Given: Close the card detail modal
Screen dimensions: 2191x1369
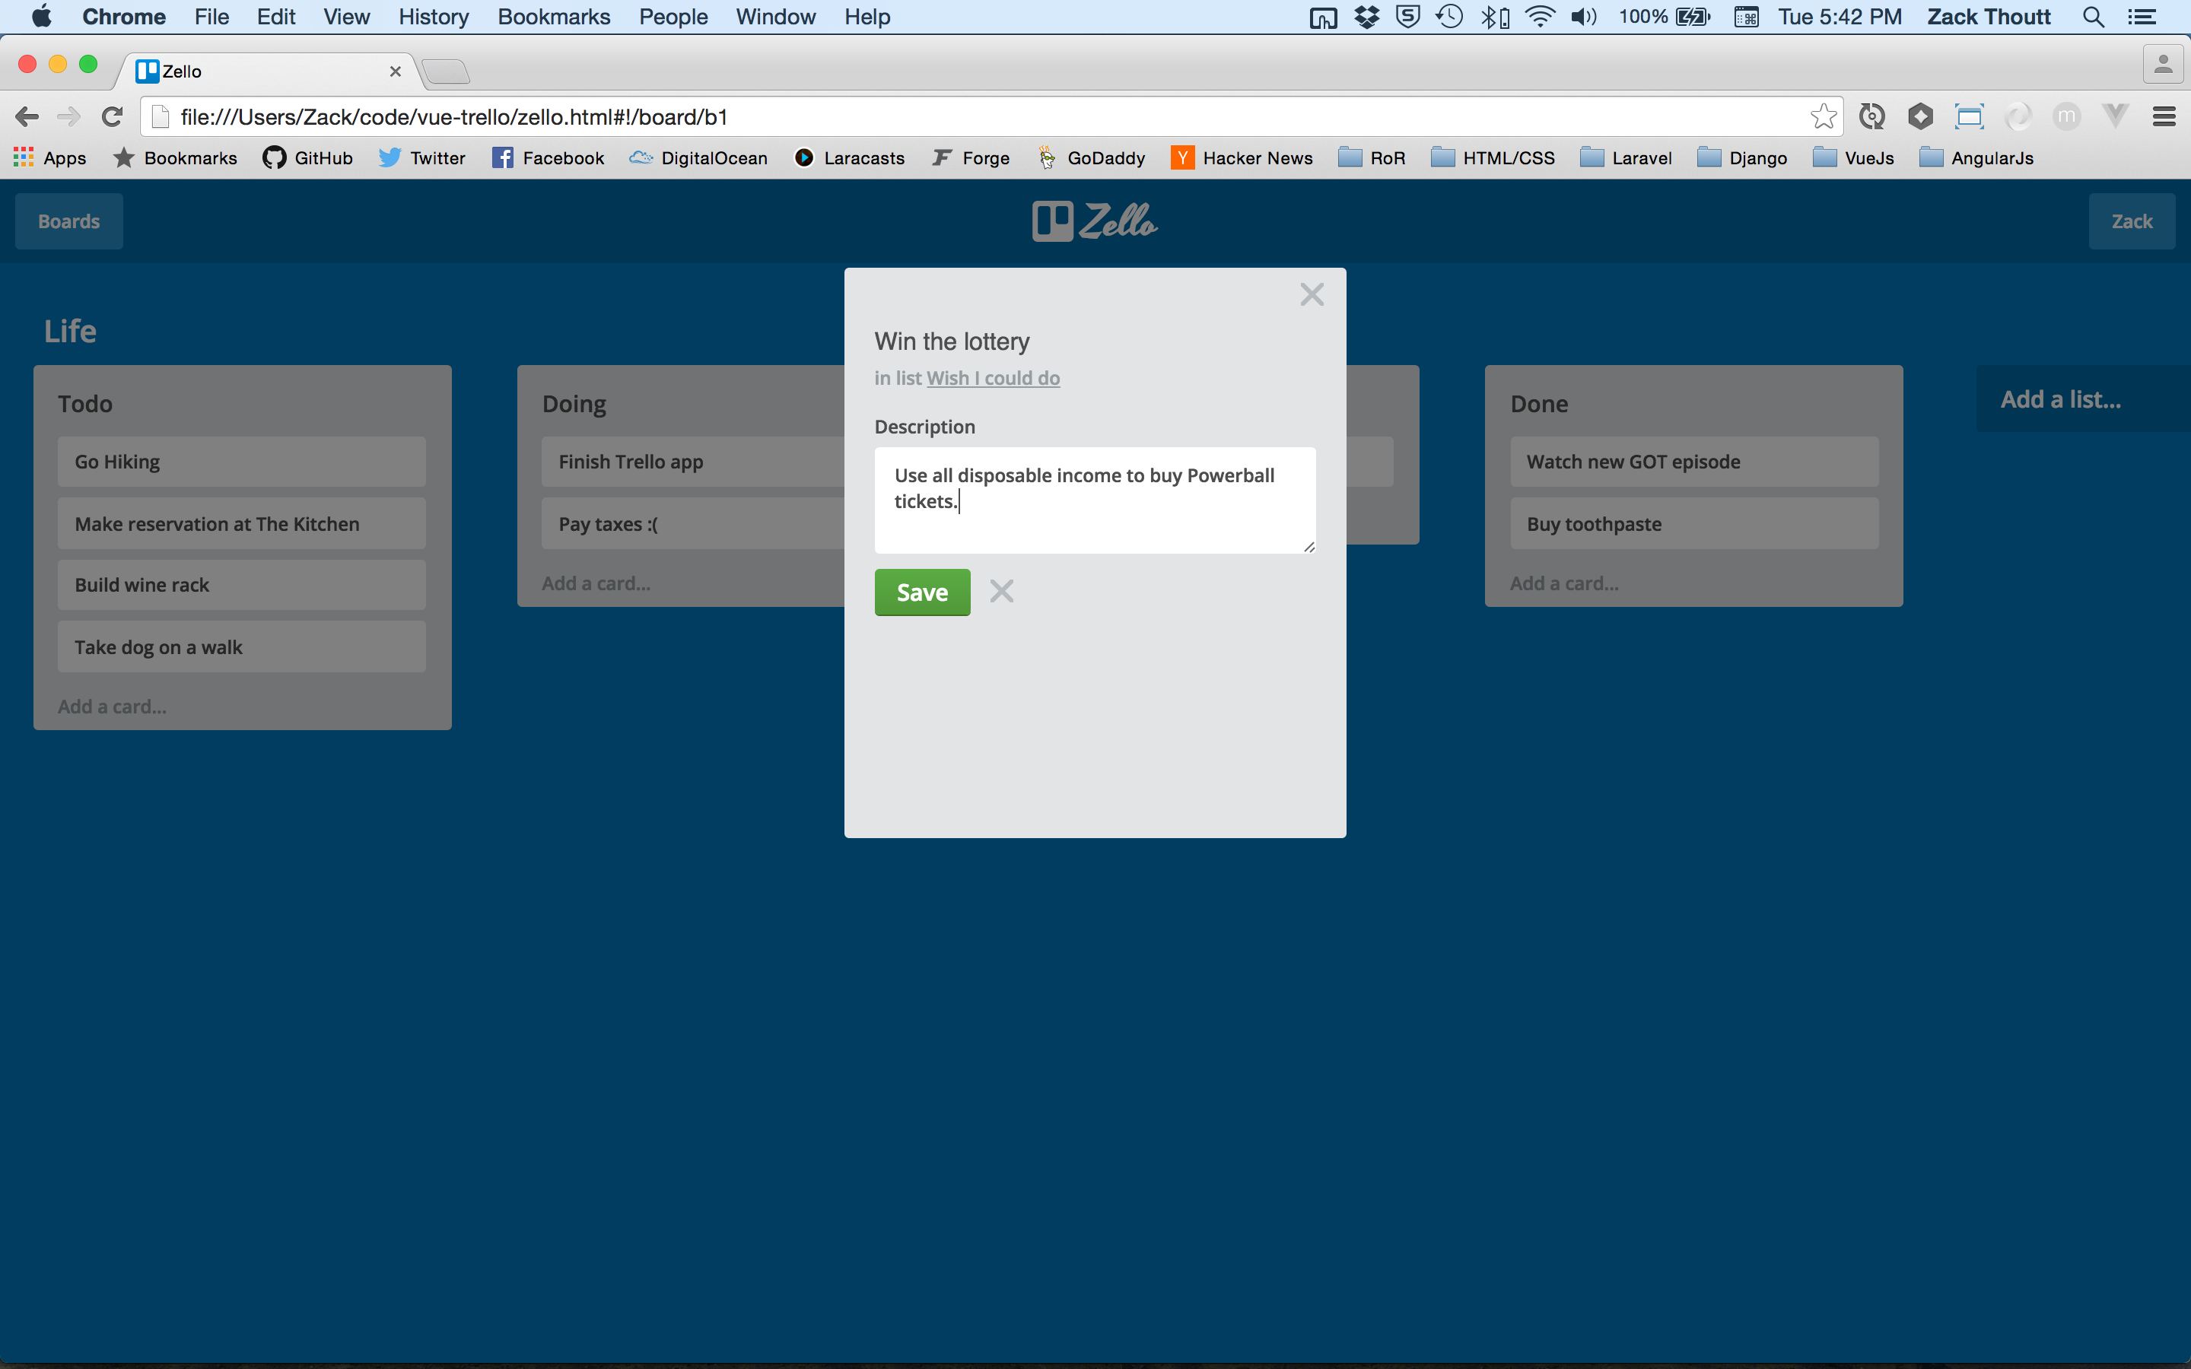Looking at the screenshot, I should point(1311,294).
